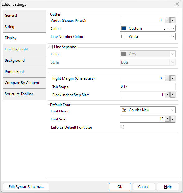
Task: Increase the Right Margin characters value
Action: coord(172,78)
